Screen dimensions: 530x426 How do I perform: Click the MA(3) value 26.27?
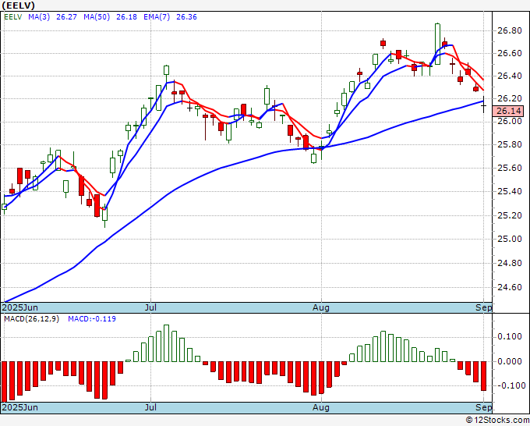point(66,17)
